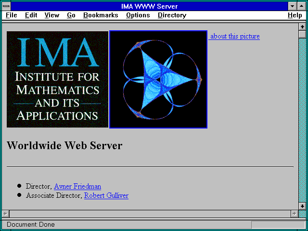This screenshot has height=231, width=308.
Task: Click the horizontal scrollbar track
Action: point(150,214)
